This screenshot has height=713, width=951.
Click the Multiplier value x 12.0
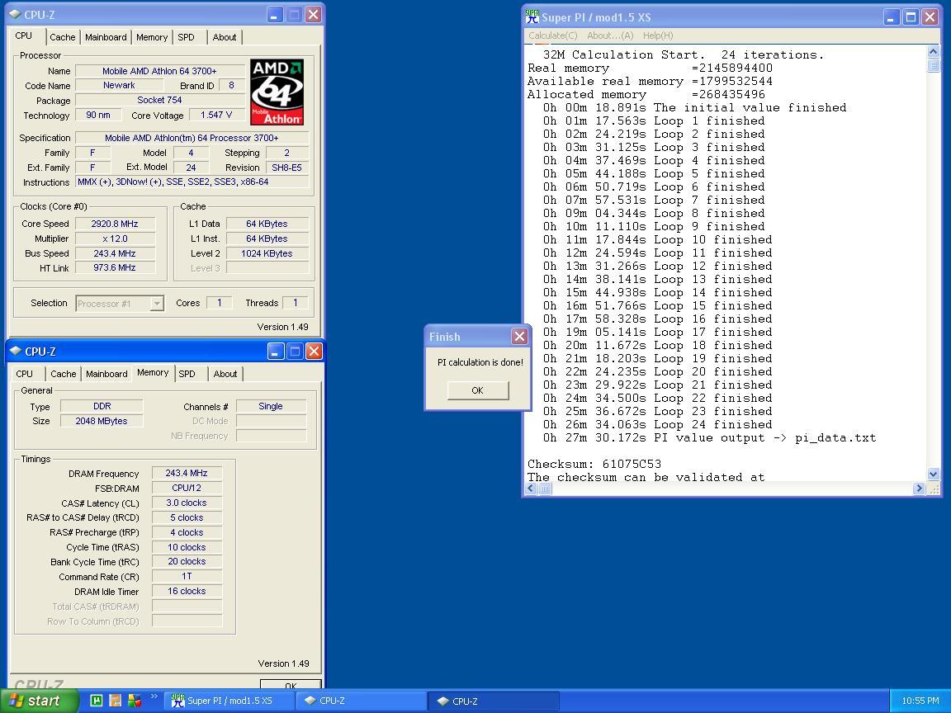[x=115, y=238]
